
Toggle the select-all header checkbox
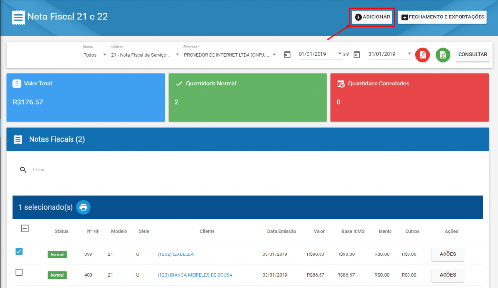(25, 228)
